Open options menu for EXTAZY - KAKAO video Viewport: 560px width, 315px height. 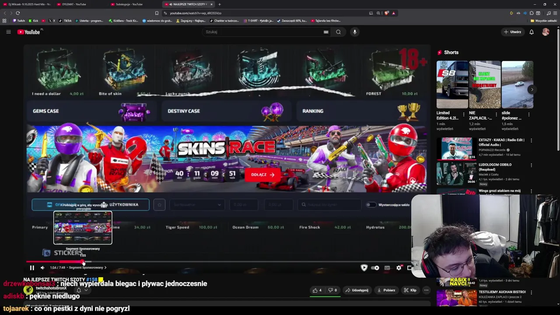click(x=531, y=140)
